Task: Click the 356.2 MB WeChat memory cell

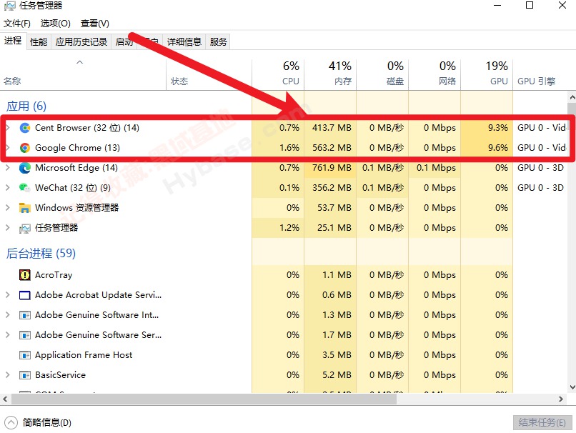Action: 332,188
